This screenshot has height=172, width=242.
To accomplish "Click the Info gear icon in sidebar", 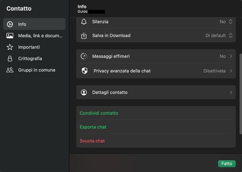I will click(x=10, y=24).
